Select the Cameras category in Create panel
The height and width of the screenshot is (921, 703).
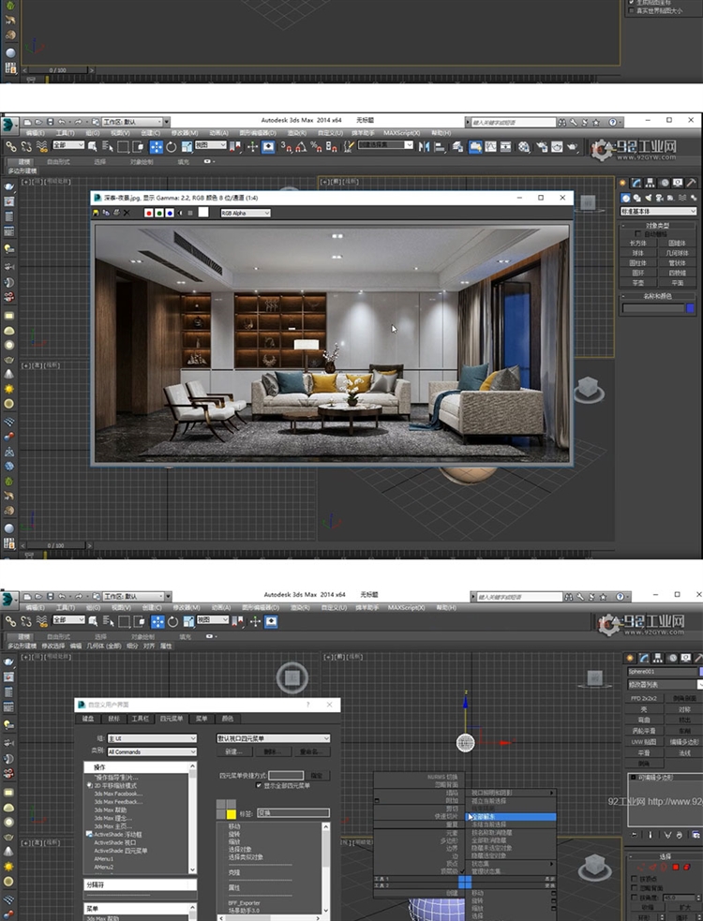pyautogui.click(x=660, y=198)
